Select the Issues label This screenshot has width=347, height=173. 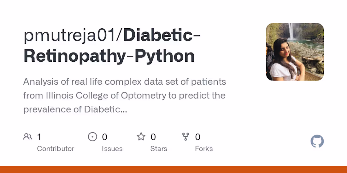[112, 149]
